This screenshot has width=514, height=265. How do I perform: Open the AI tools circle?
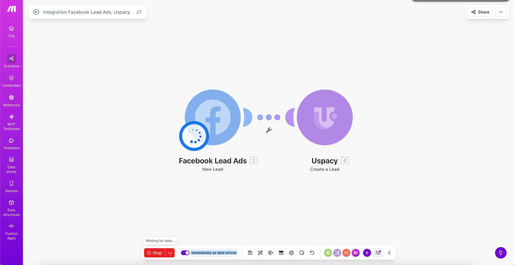355,253
